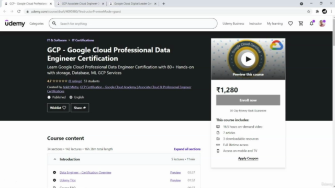Viewport: 335px width, 188px height.
Task: Click the Full lifetime access text
Action: [x=236, y=145]
